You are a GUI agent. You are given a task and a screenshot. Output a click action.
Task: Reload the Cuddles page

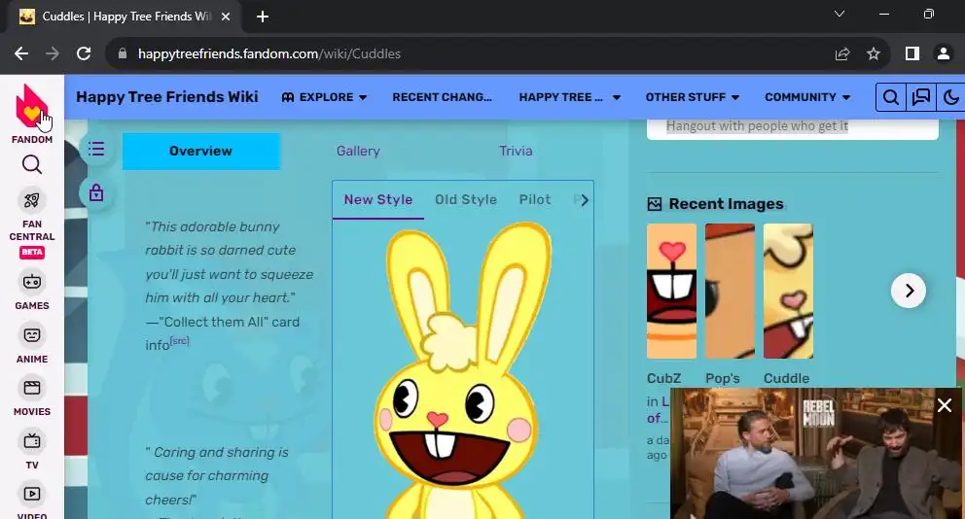click(x=84, y=54)
